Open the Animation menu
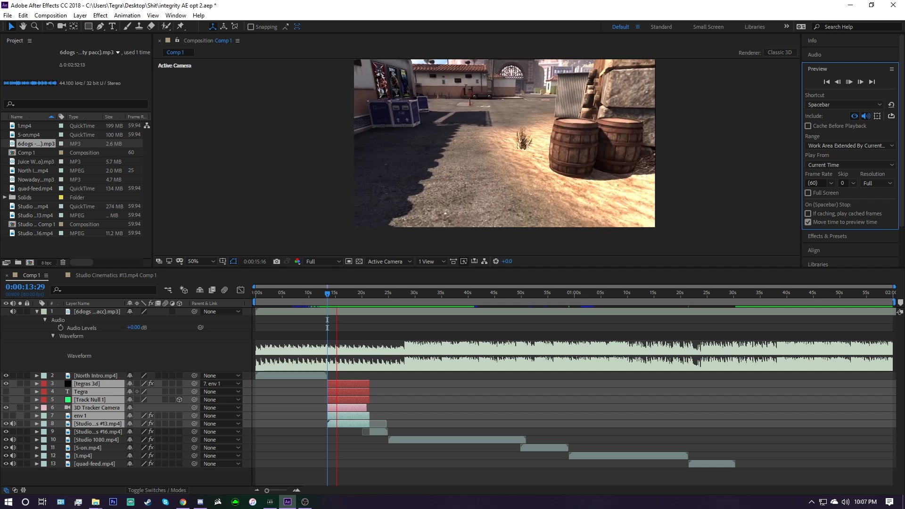The image size is (905, 509). [127, 16]
